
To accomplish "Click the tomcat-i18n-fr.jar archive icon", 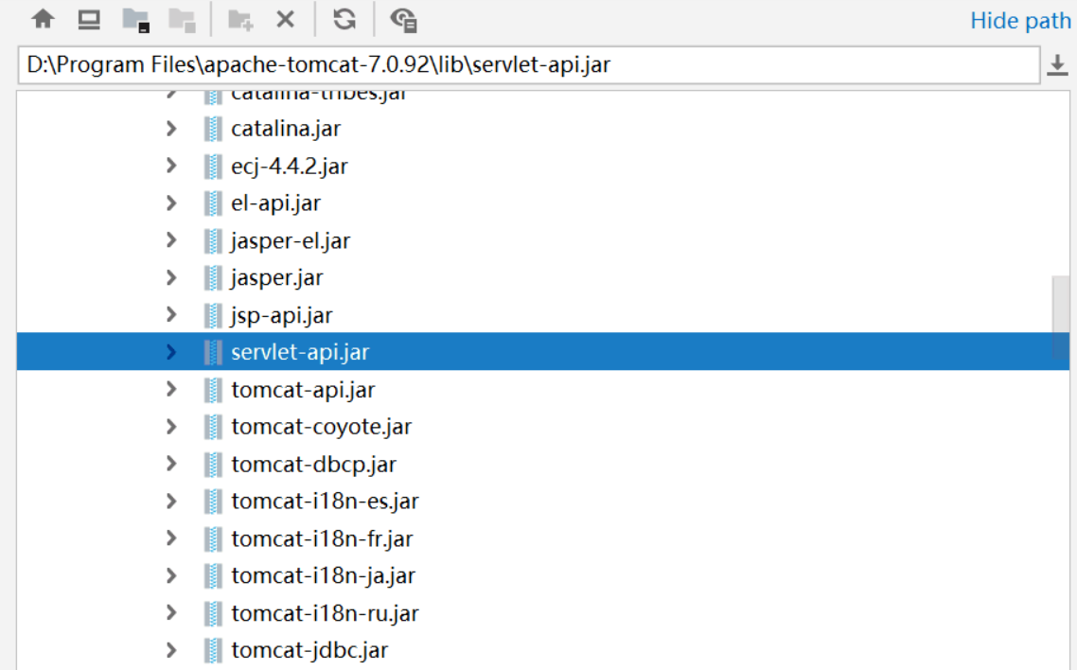I will tap(213, 538).
